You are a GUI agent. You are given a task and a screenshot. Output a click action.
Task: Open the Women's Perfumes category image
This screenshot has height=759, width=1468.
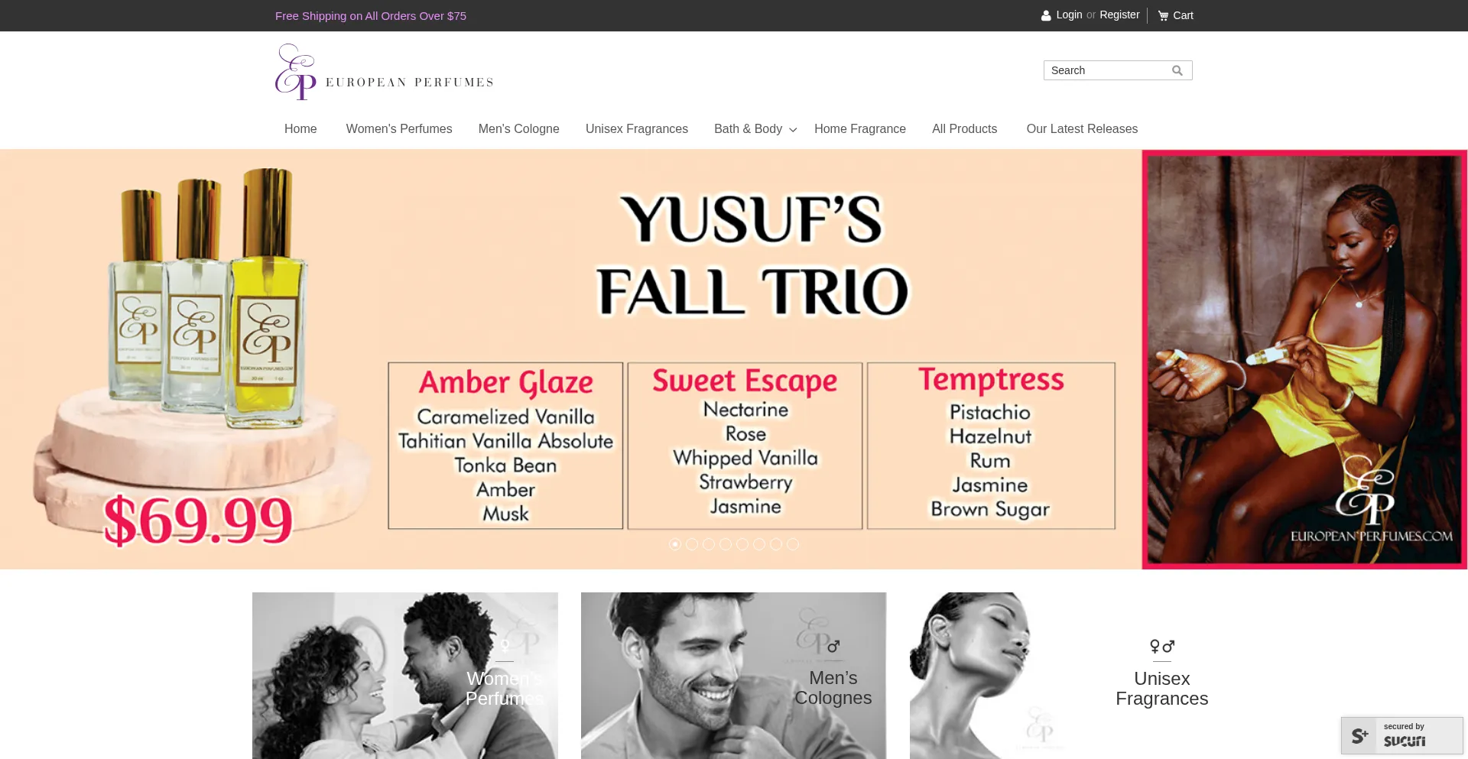(x=405, y=676)
